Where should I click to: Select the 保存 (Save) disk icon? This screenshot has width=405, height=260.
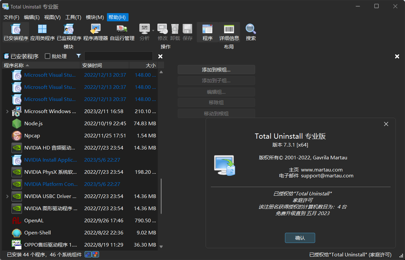[187, 32]
